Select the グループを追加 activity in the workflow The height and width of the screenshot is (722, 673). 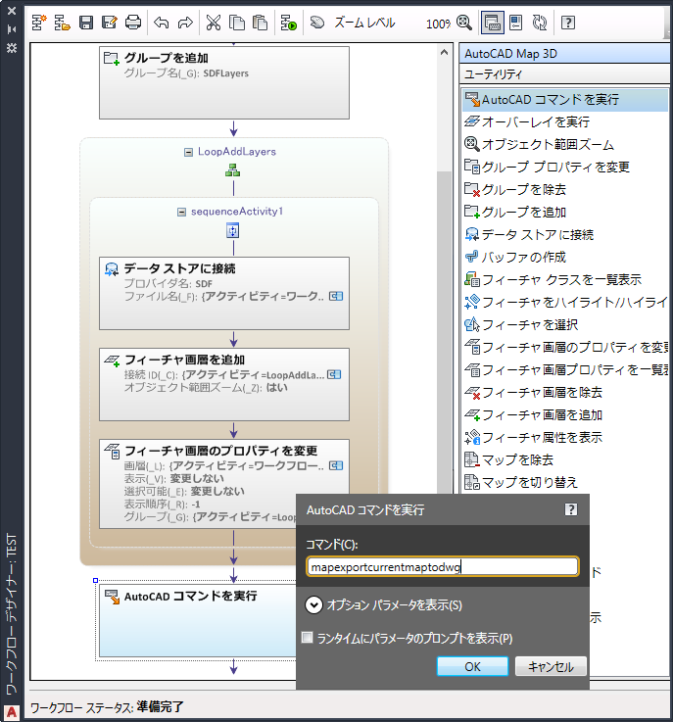click(x=224, y=82)
